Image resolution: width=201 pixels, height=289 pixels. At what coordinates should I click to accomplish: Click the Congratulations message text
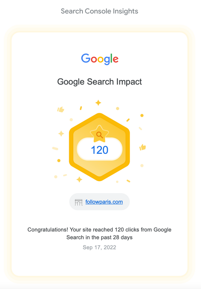tap(99, 233)
